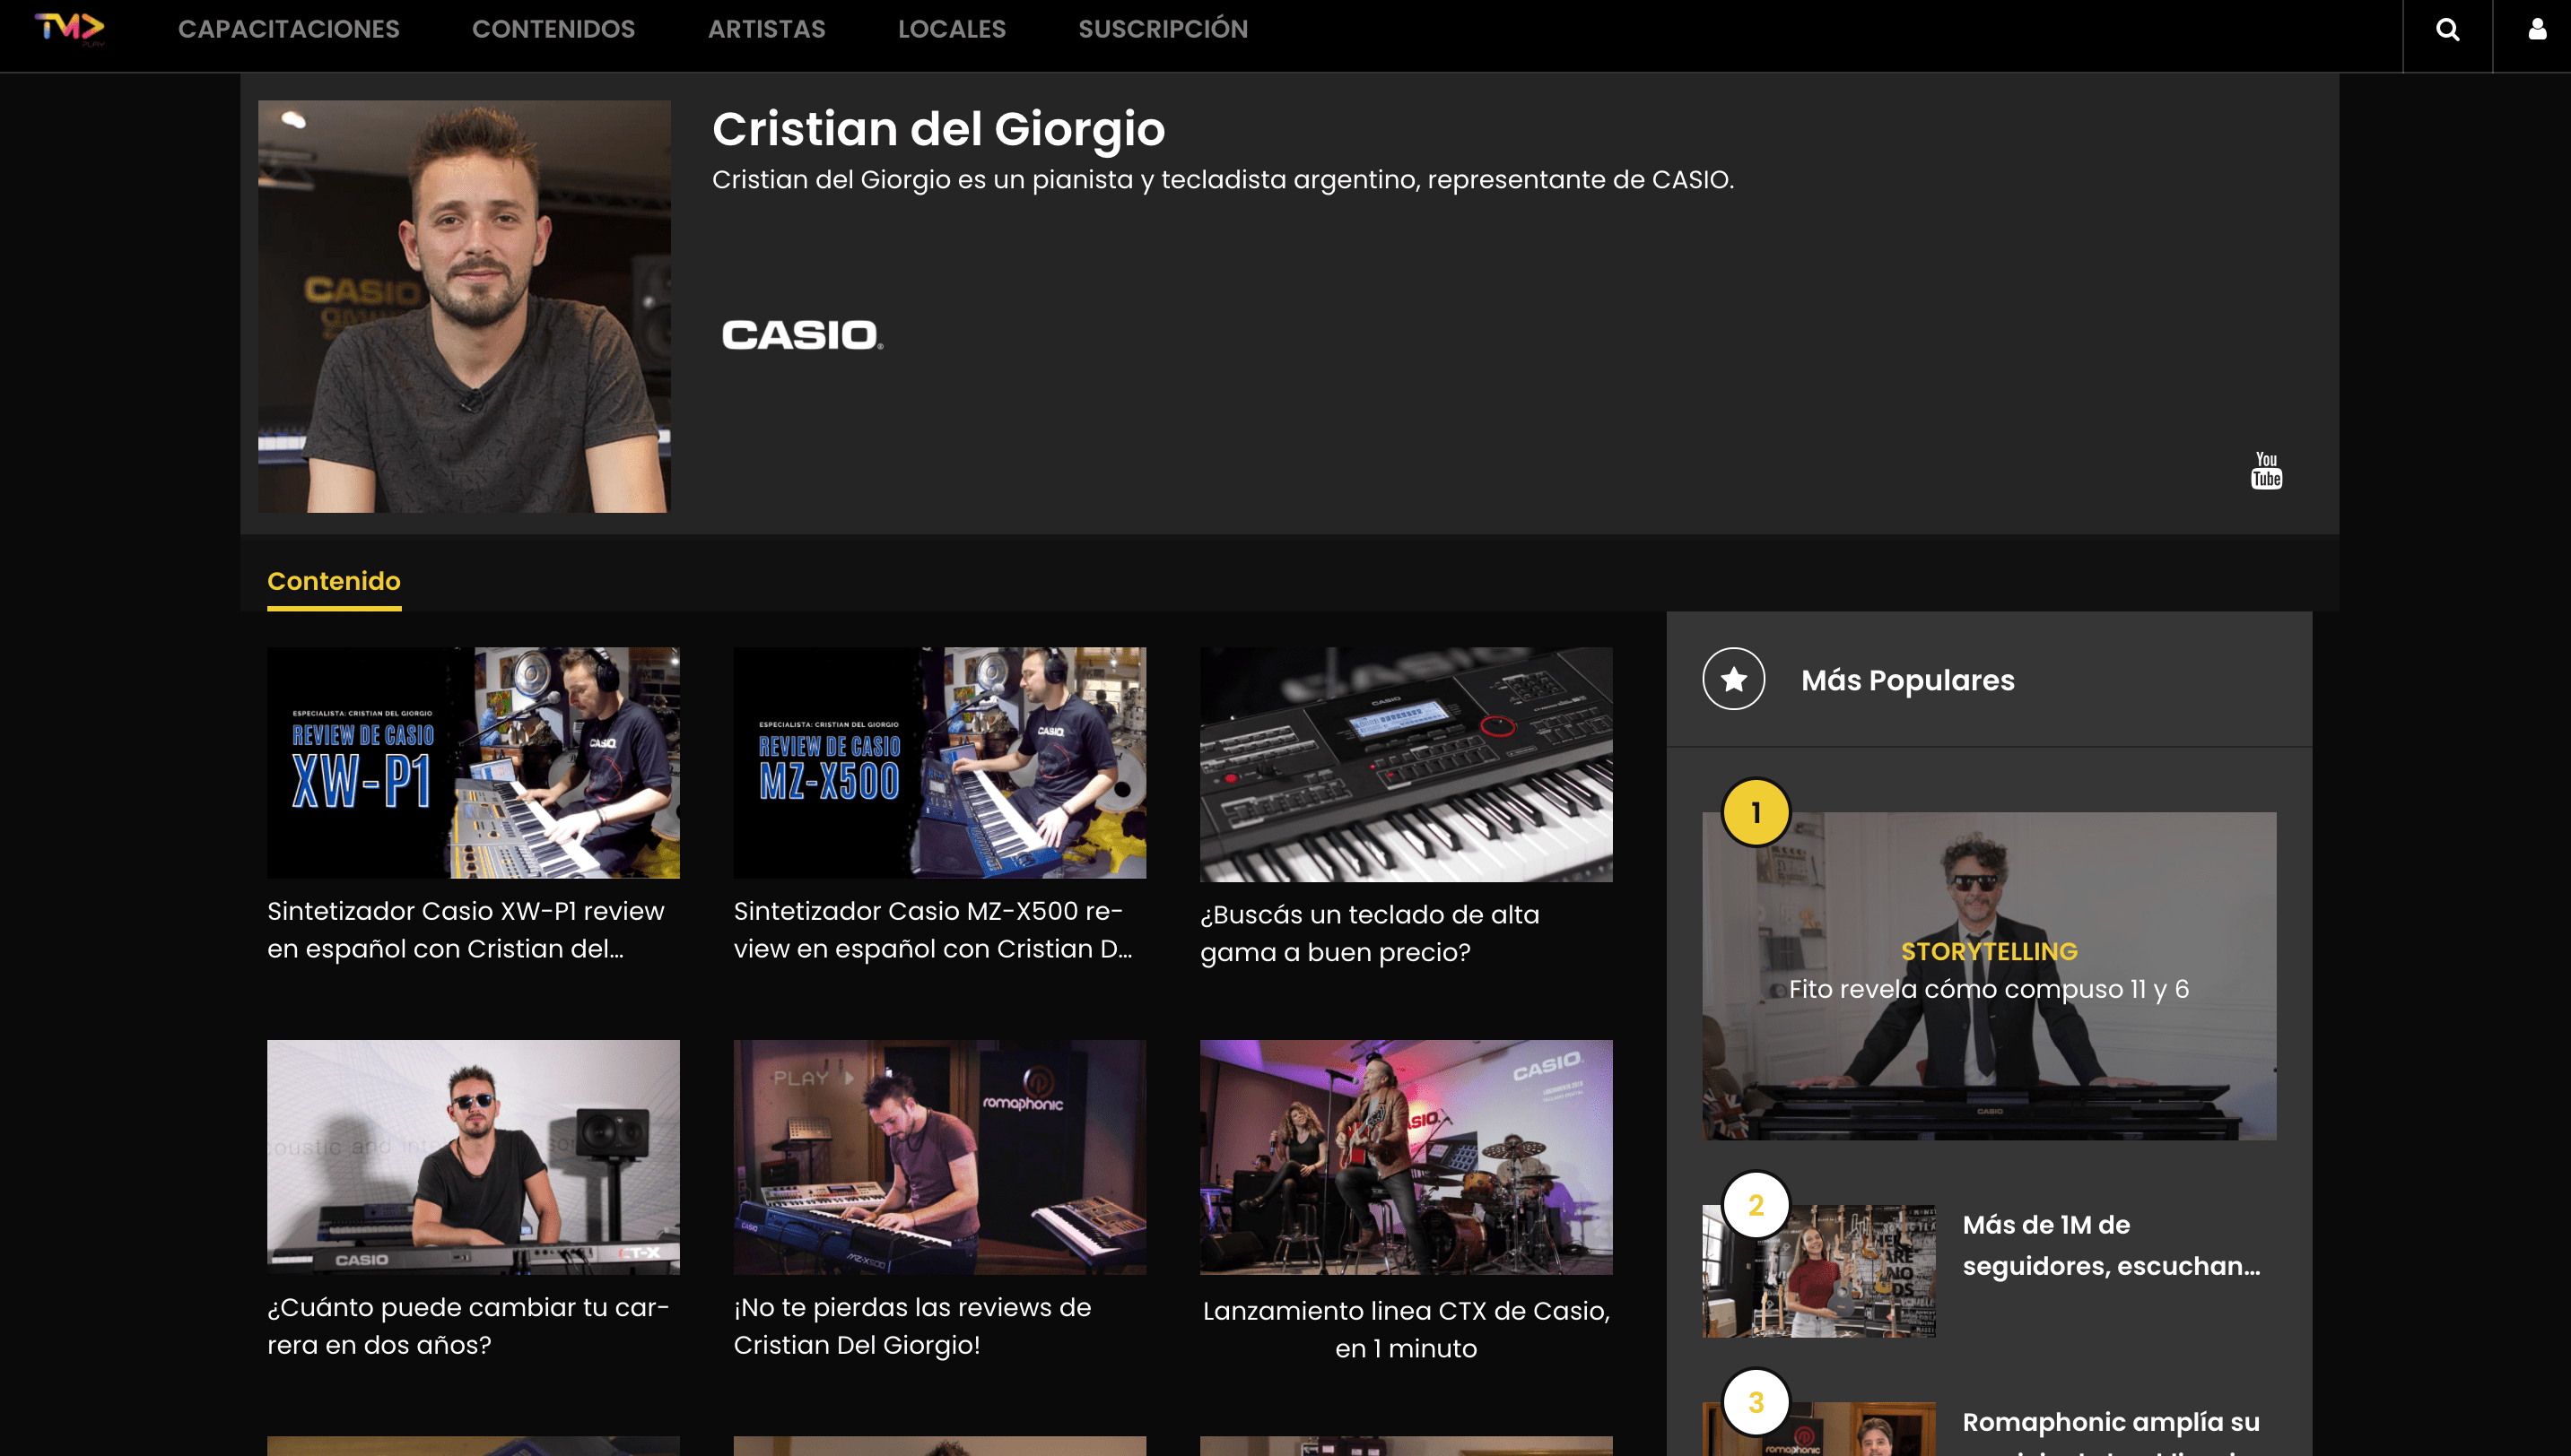Open the top-ranked Fito storytelling video card
The width and height of the screenshot is (2571, 1456).
point(1989,976)
